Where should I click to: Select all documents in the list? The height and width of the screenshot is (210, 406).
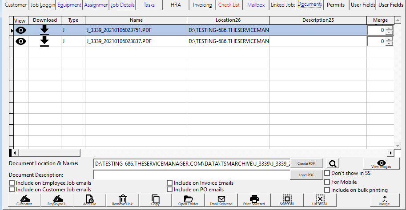[287, 200]
